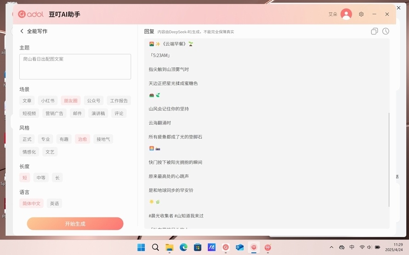
Task: Select the 文章 scene tag
Action: 27,101
